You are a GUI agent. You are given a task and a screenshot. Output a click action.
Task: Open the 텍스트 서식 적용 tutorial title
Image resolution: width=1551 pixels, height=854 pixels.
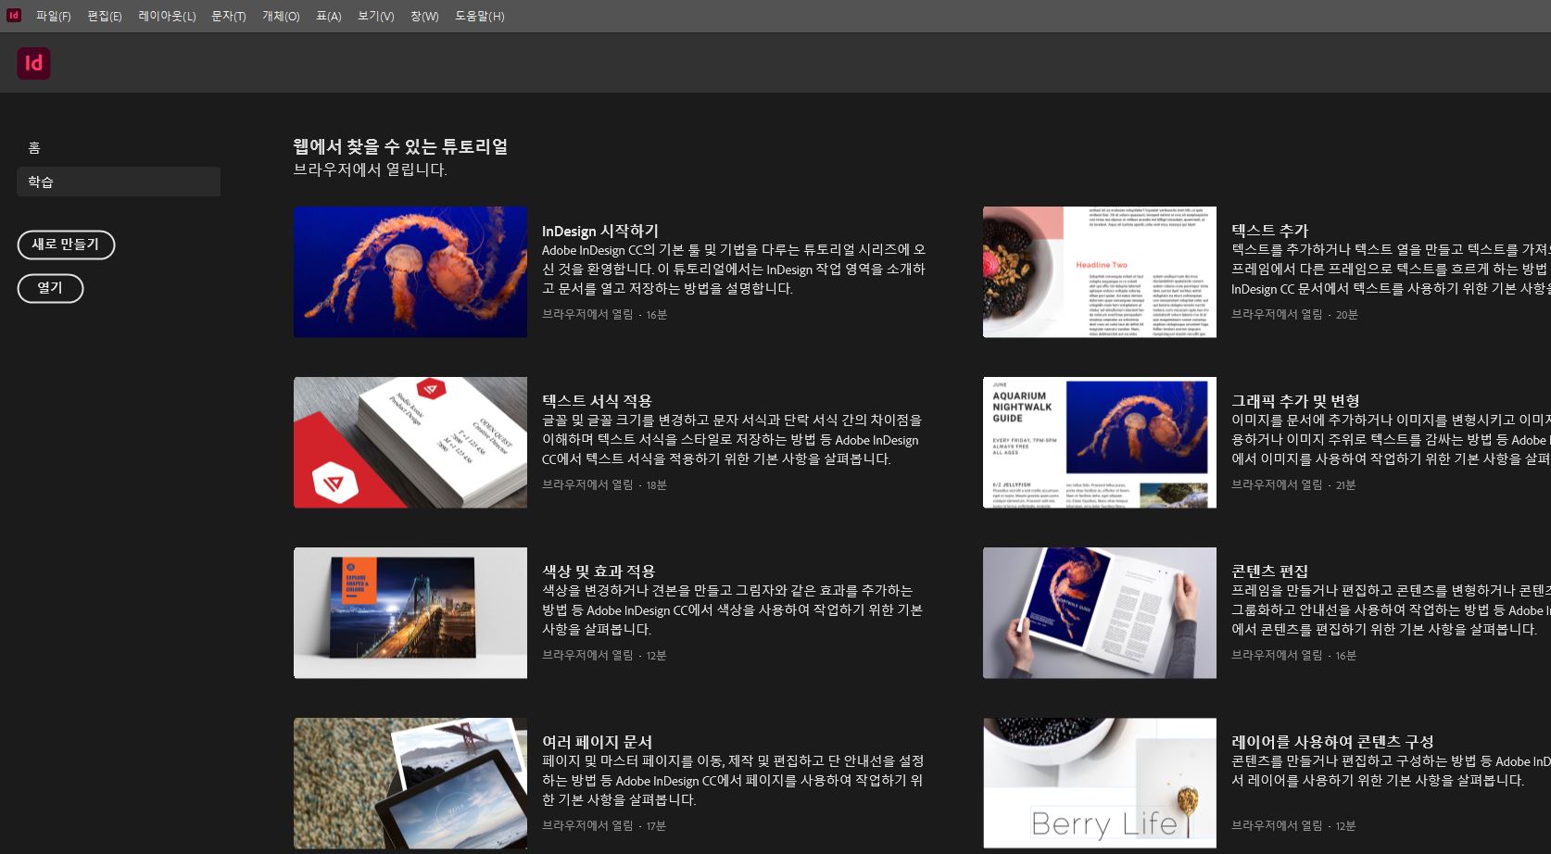coord(597,401)
